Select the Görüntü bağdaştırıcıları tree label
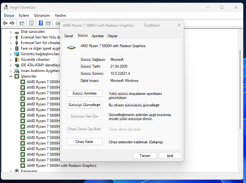The width and height of the screenshot is (246, 183). (40, 54)
